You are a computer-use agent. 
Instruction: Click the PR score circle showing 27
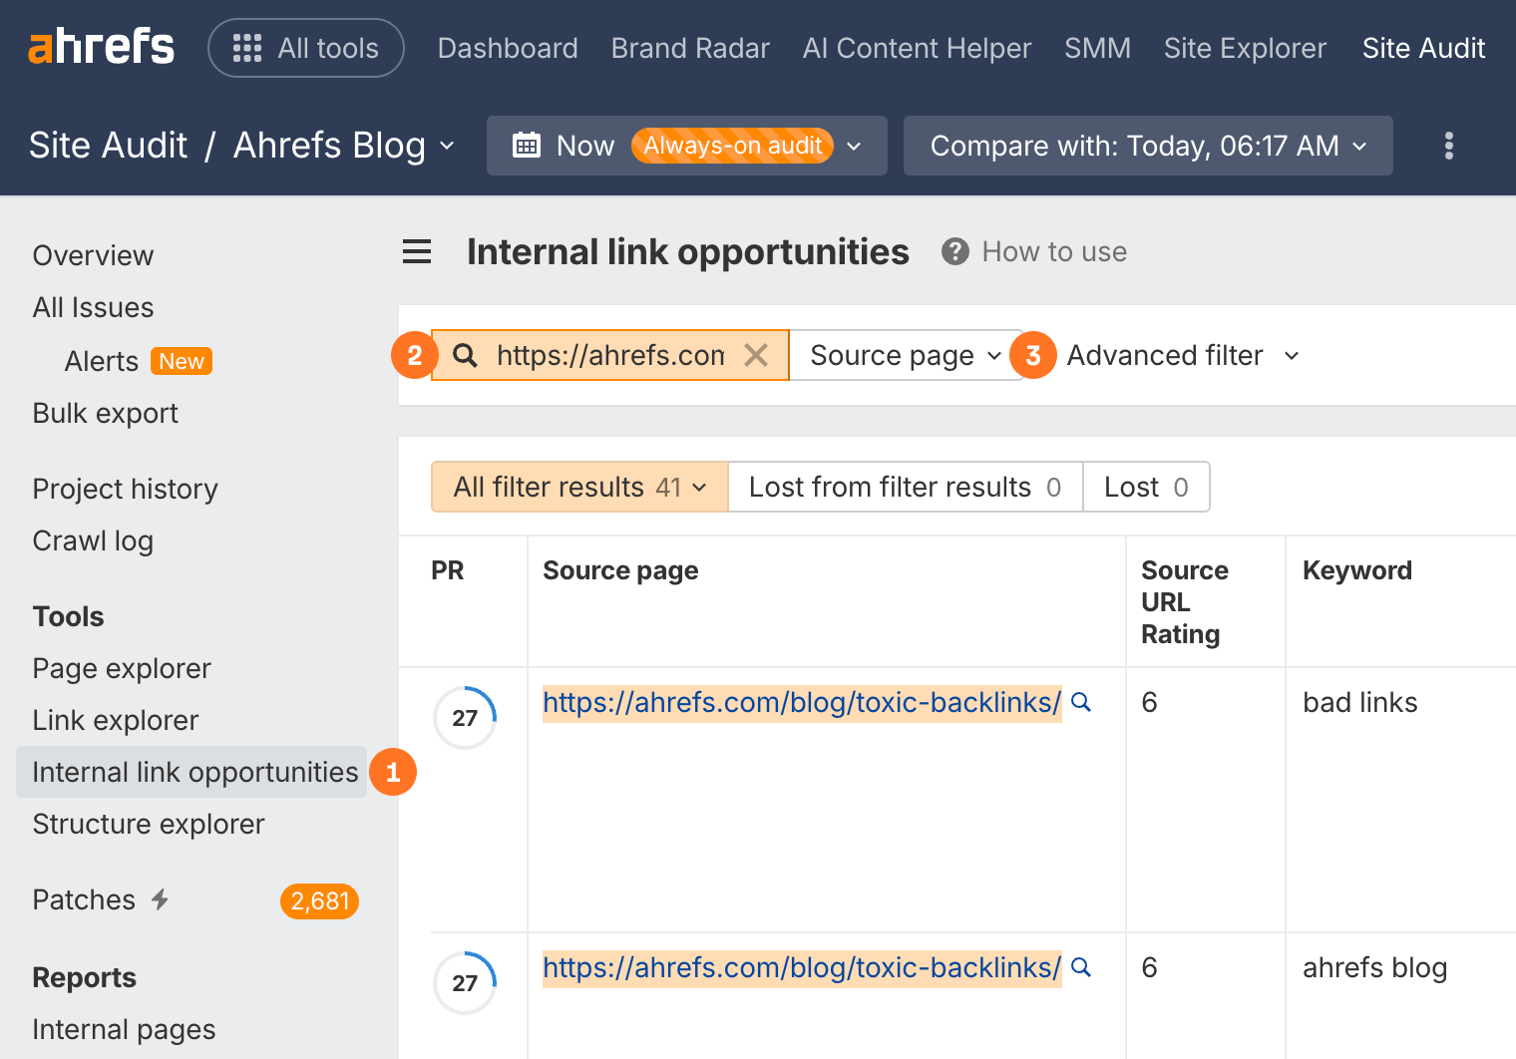coord(464,717)
